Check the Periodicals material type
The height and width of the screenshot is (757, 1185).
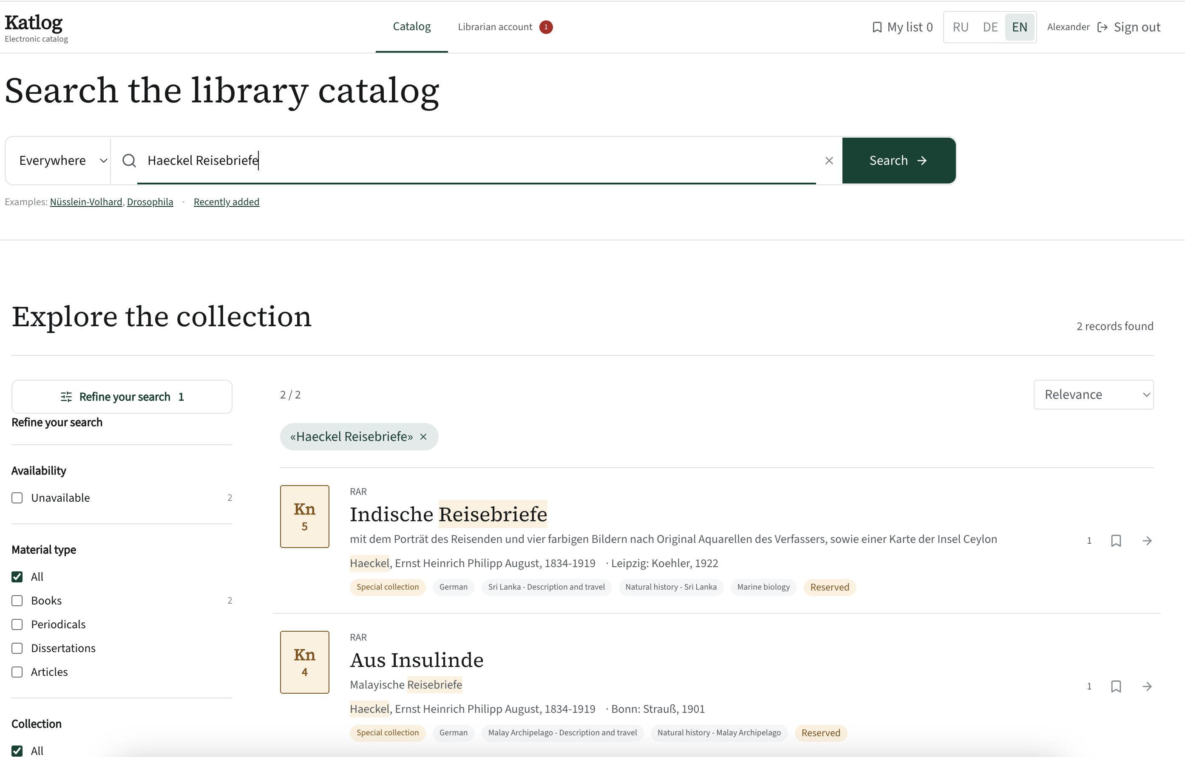click(x=17, y=624)
